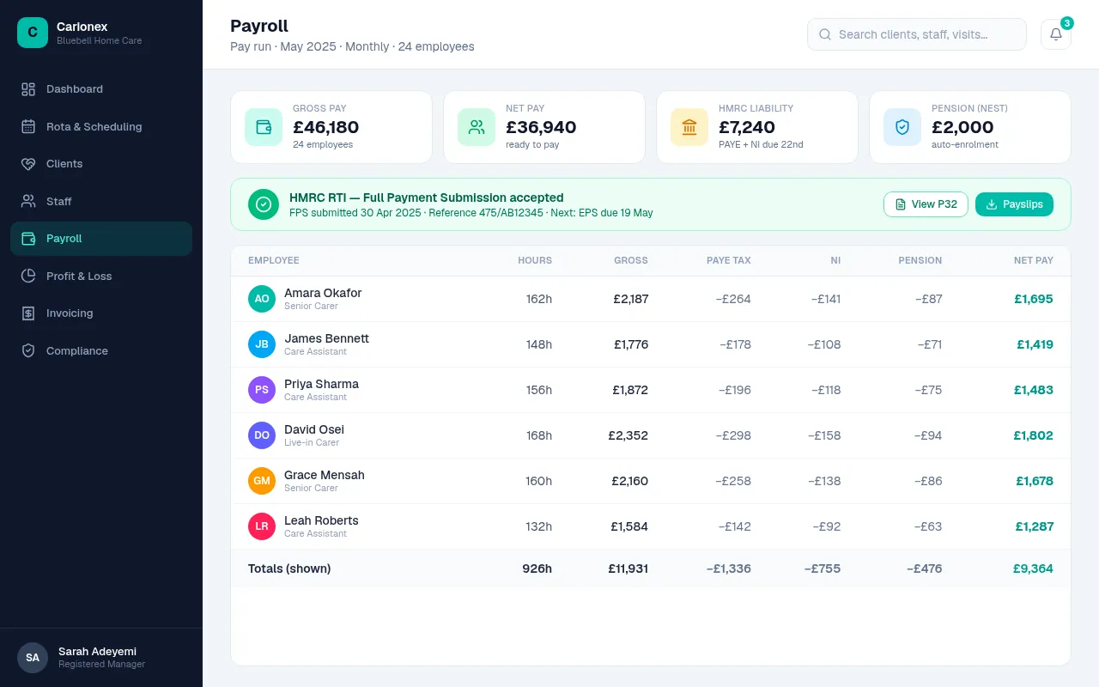1099x687 pixels.
Task: Click the totals net pay £9,364
Action: point(1033,568)
